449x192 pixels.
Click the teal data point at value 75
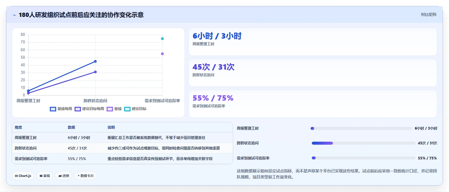coord(162,39)
